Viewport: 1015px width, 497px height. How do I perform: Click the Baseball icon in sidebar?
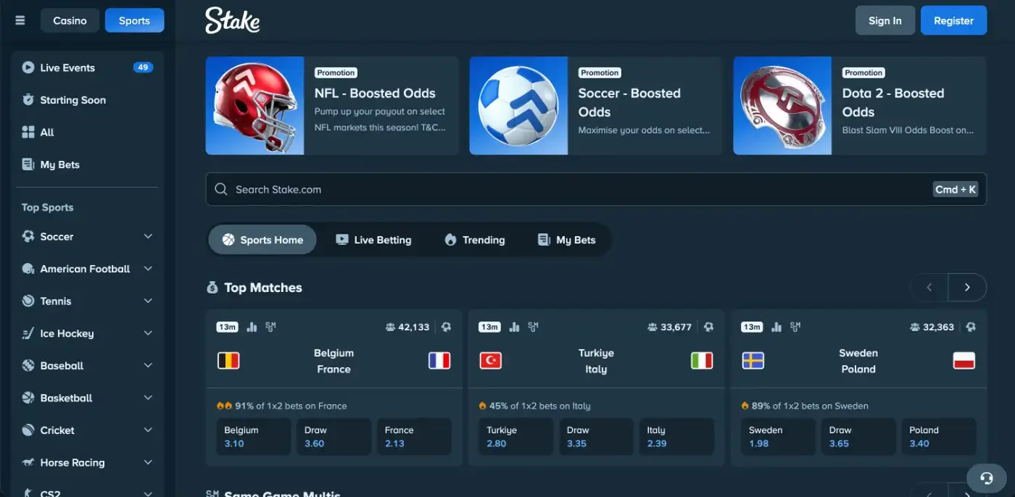coord(28,365)
